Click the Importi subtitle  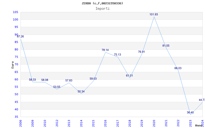click(102, 9)
